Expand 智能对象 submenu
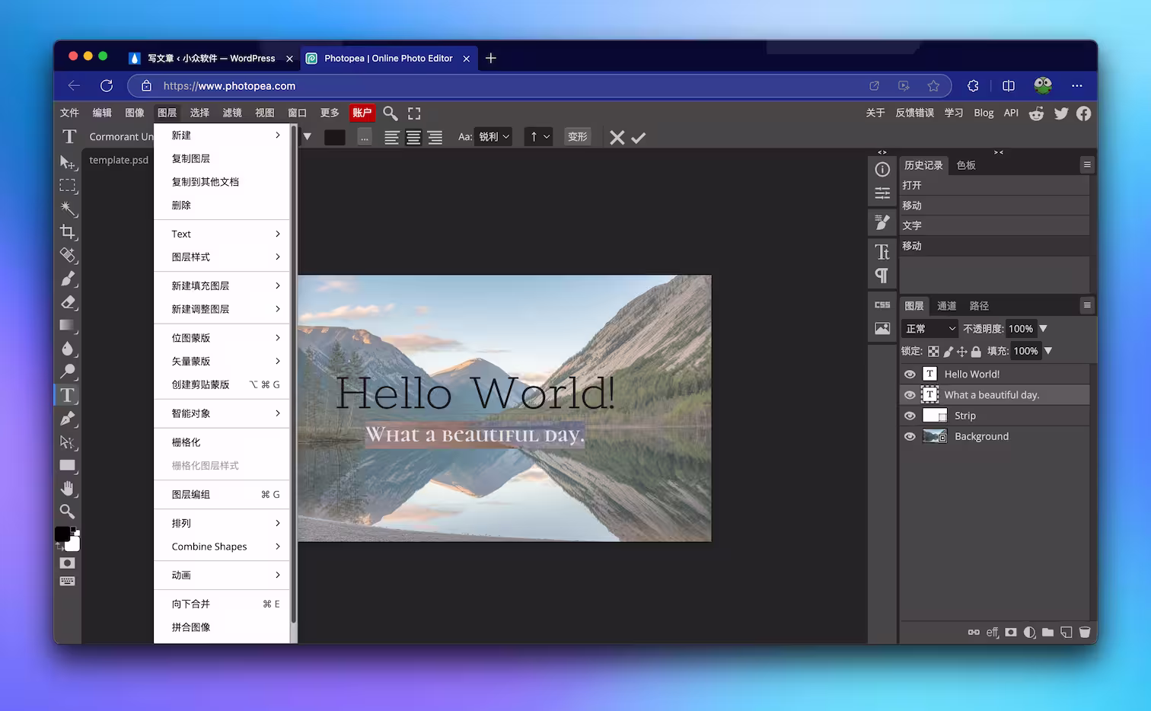Image resolution: width=1151 pixels, height=711 pixels. point(222,413)
